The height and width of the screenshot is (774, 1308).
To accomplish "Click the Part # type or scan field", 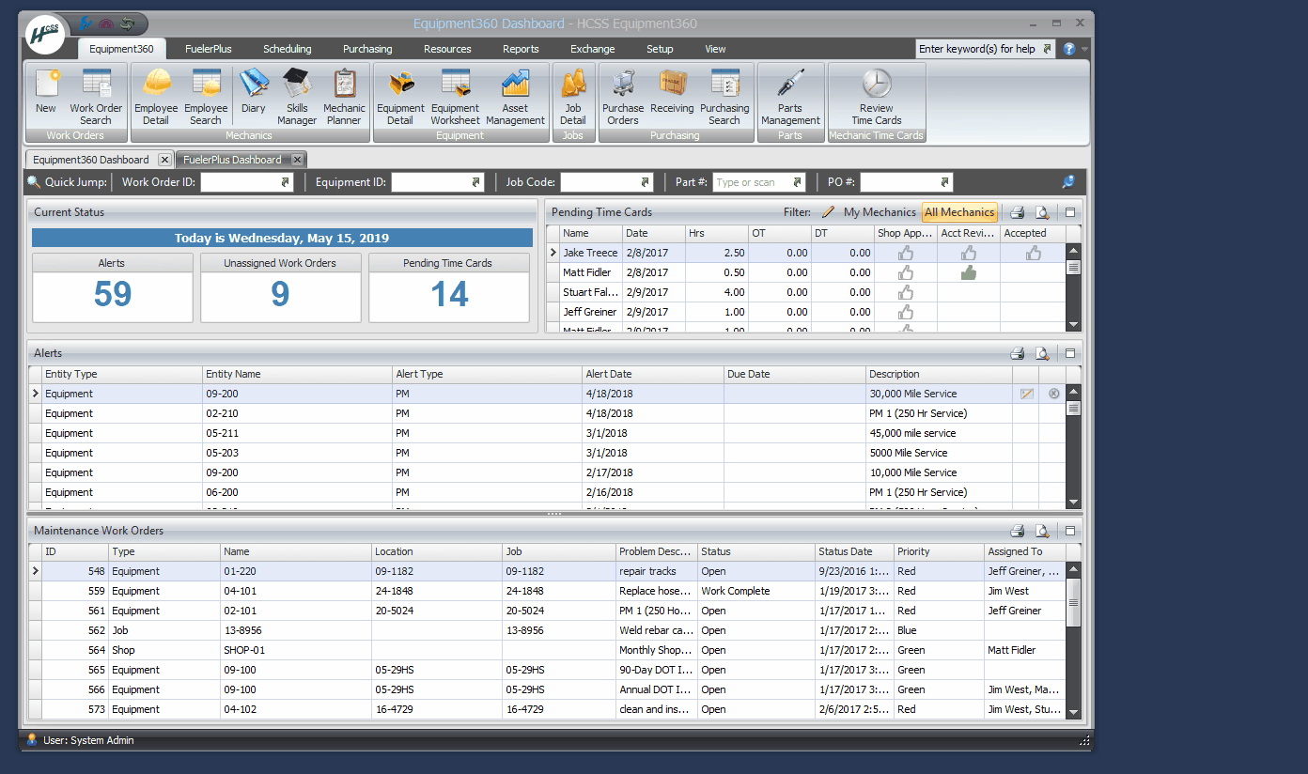I will click(x=751, y=182).
